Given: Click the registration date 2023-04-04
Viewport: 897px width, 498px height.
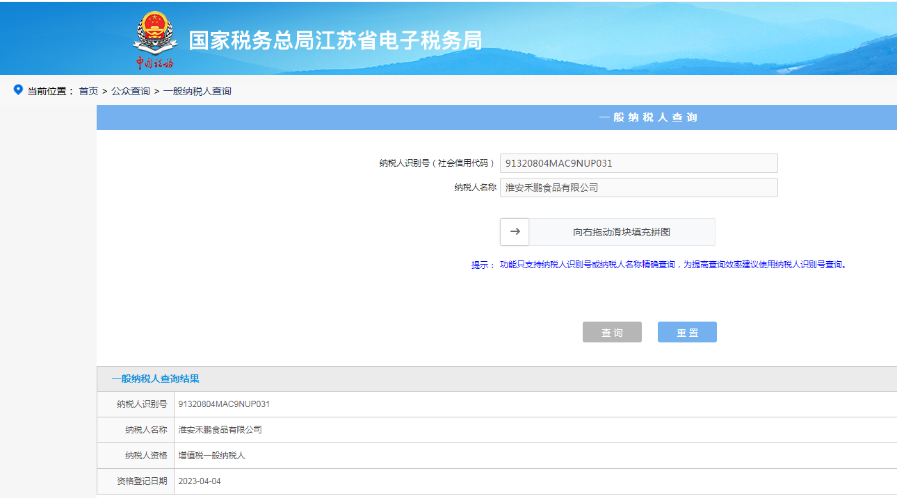Looking at the screenshot, I should click(200, 481).
